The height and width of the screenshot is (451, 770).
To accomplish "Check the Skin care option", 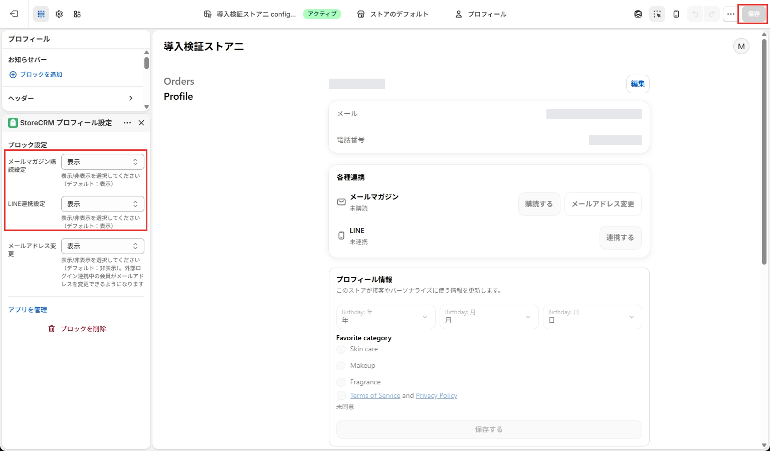I will tap(341, 349).
